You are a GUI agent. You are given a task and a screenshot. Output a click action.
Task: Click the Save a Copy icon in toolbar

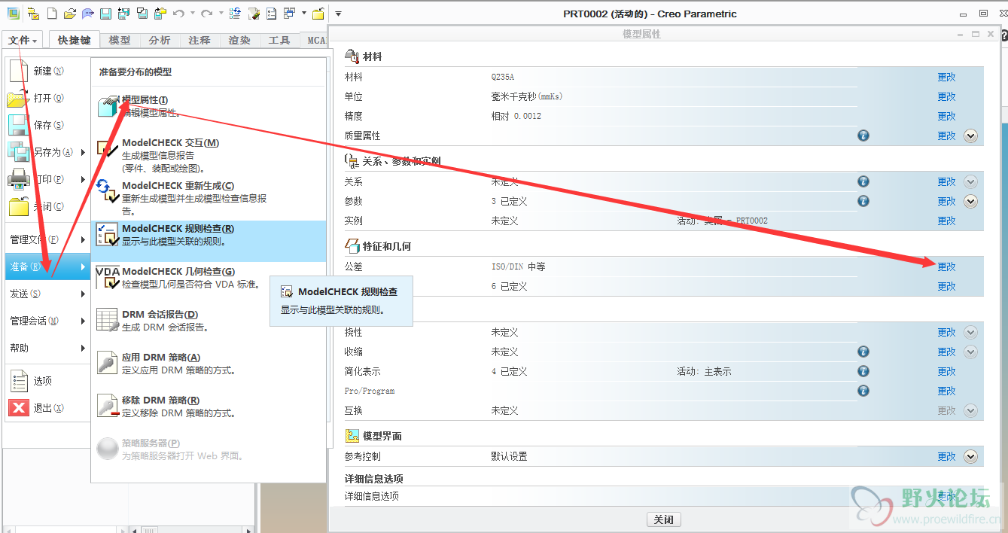[123, 14]
